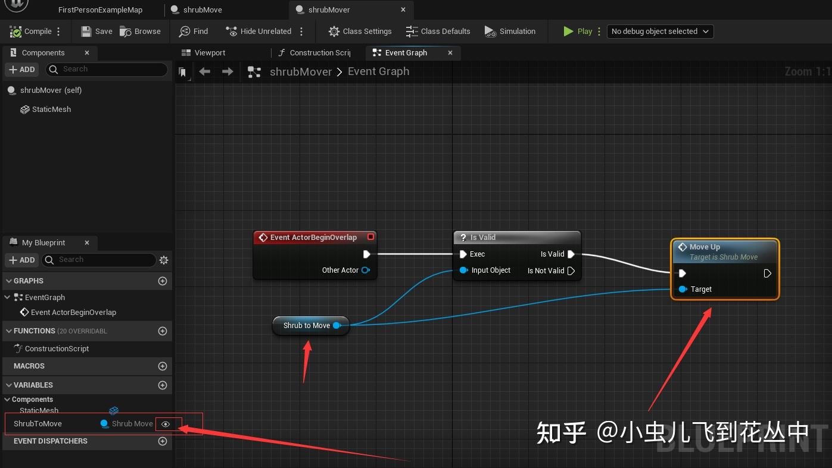The height and width of the screenshot is (468, 832).
Task: Navigate forward in graph history
Action: (228, 71)
